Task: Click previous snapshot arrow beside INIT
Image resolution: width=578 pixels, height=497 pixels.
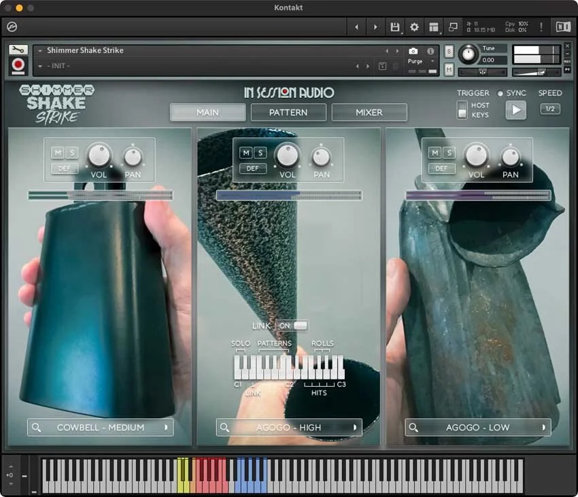Action: 357,66
